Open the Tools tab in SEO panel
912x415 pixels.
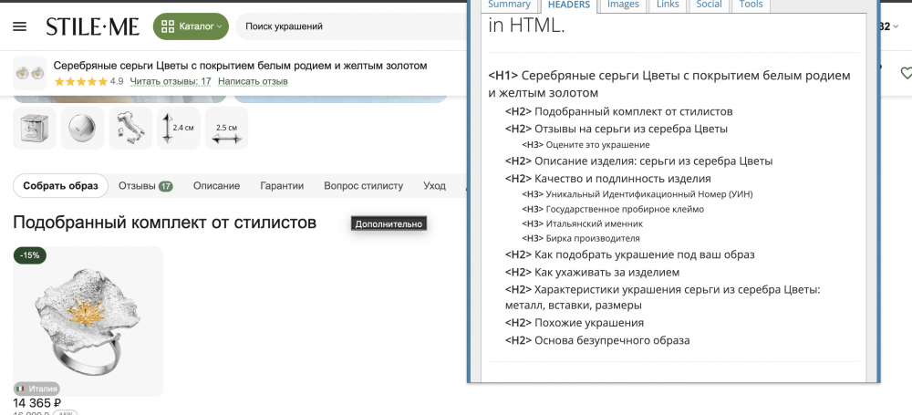[751, 5]
